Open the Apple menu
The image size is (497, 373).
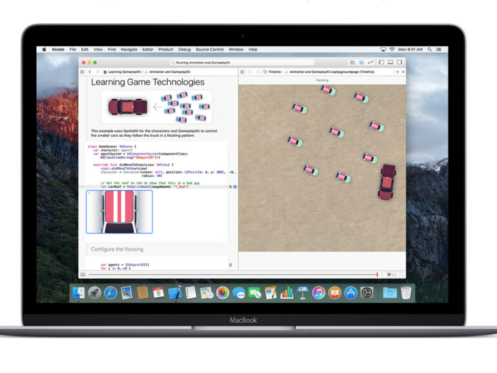pos(45,50)
